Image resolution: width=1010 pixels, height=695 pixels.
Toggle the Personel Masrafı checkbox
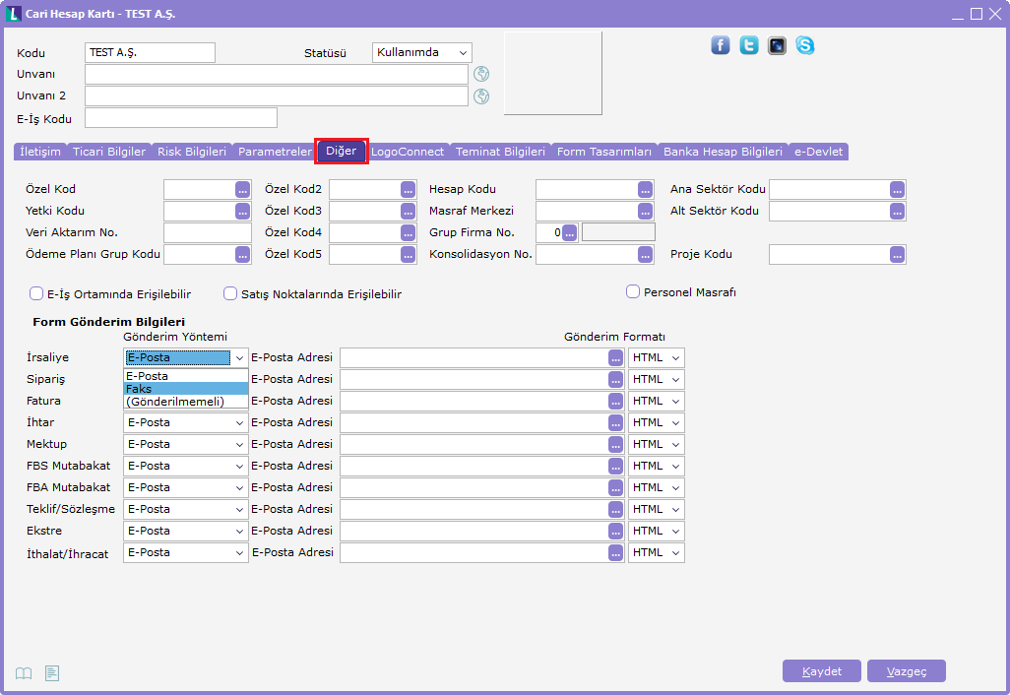coord(633,291)
